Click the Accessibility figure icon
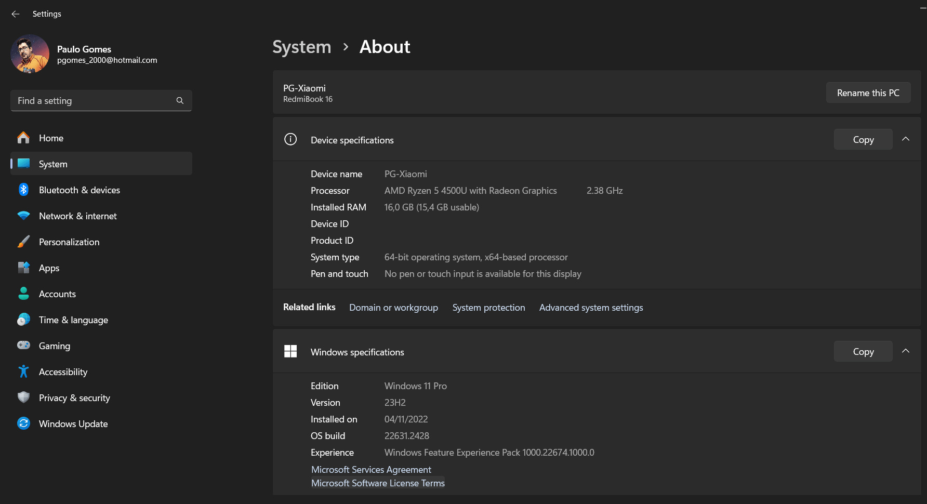927x504 pixels. (x=23, y=371)
